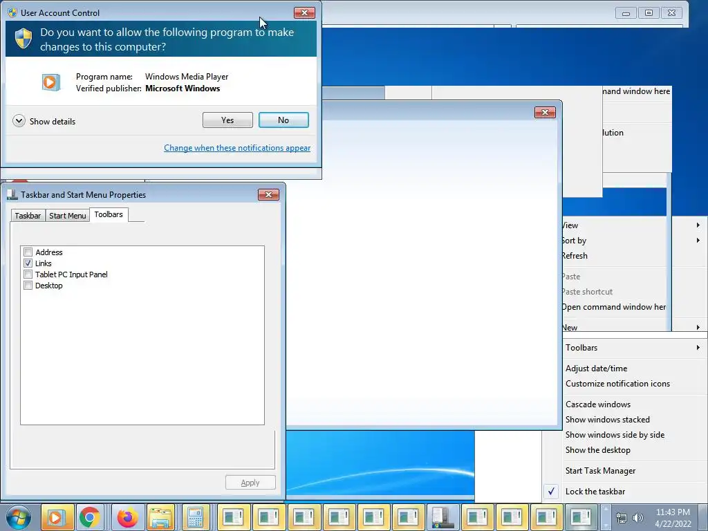Select the Taskbar Properties computer icon on the taskbar

point(442,517)
